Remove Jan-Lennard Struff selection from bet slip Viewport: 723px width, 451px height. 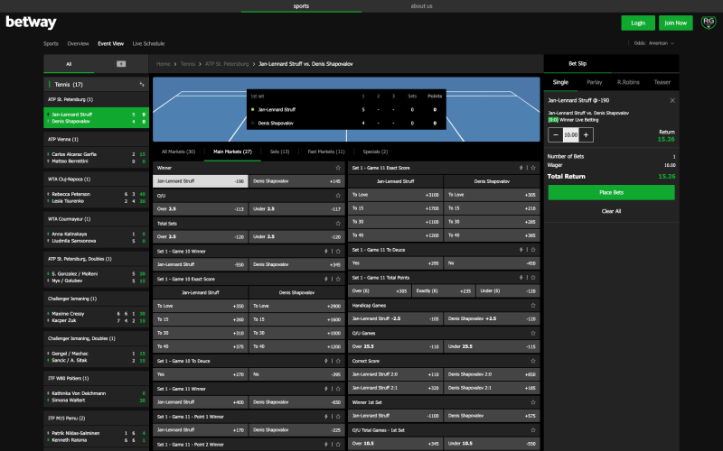672,100
